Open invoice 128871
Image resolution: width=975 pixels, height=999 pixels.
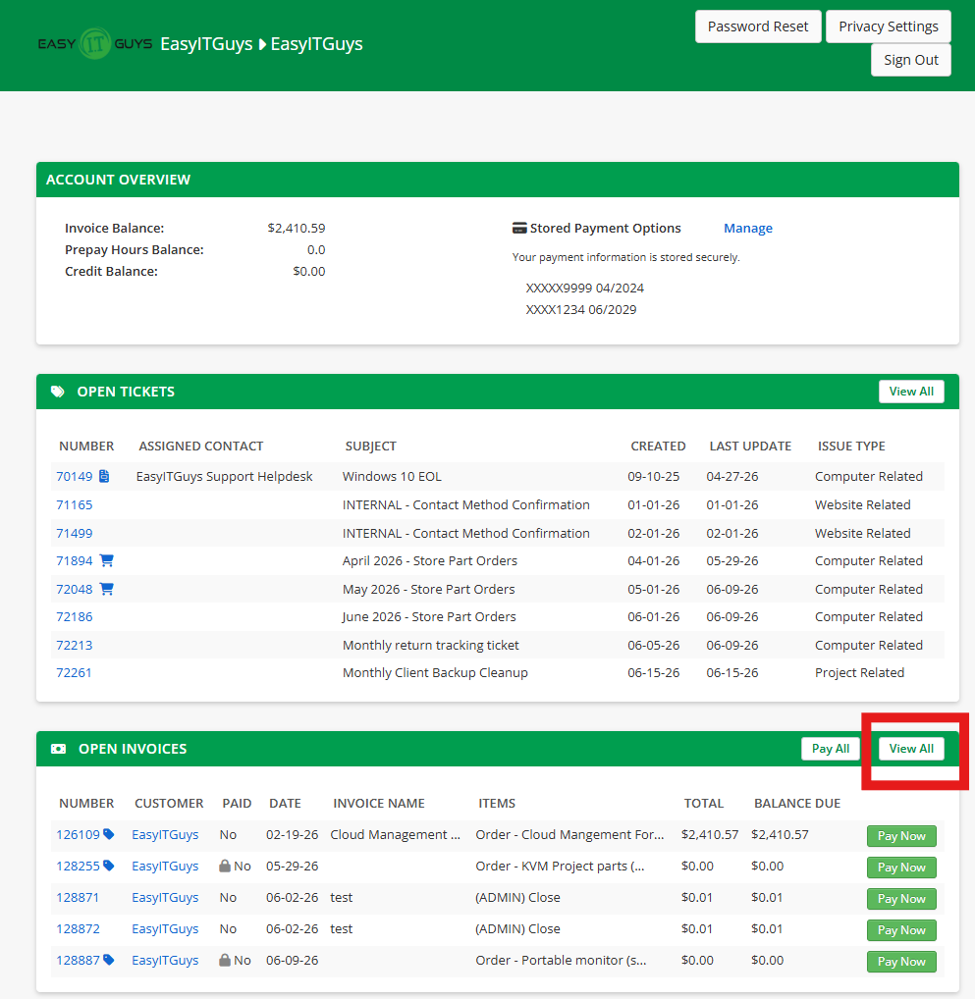78,897
